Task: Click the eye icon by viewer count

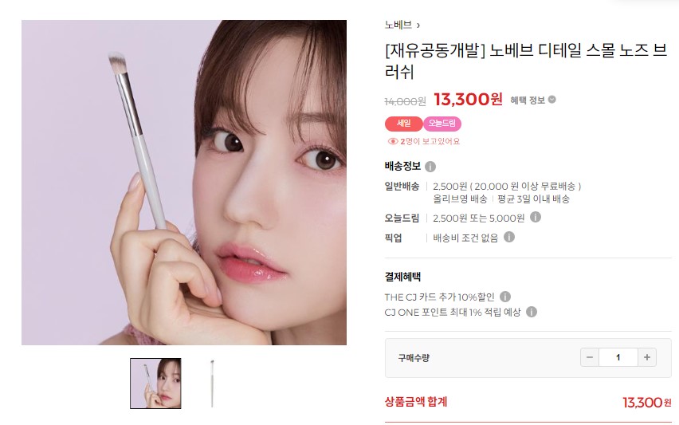Action: point(393,141)
